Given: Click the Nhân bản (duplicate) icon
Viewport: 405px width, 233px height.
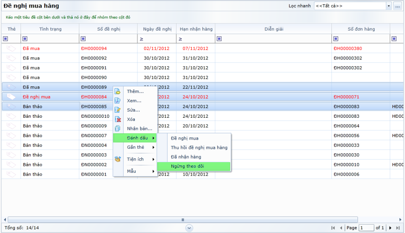Looking at the screenshot, I should 118,129.
